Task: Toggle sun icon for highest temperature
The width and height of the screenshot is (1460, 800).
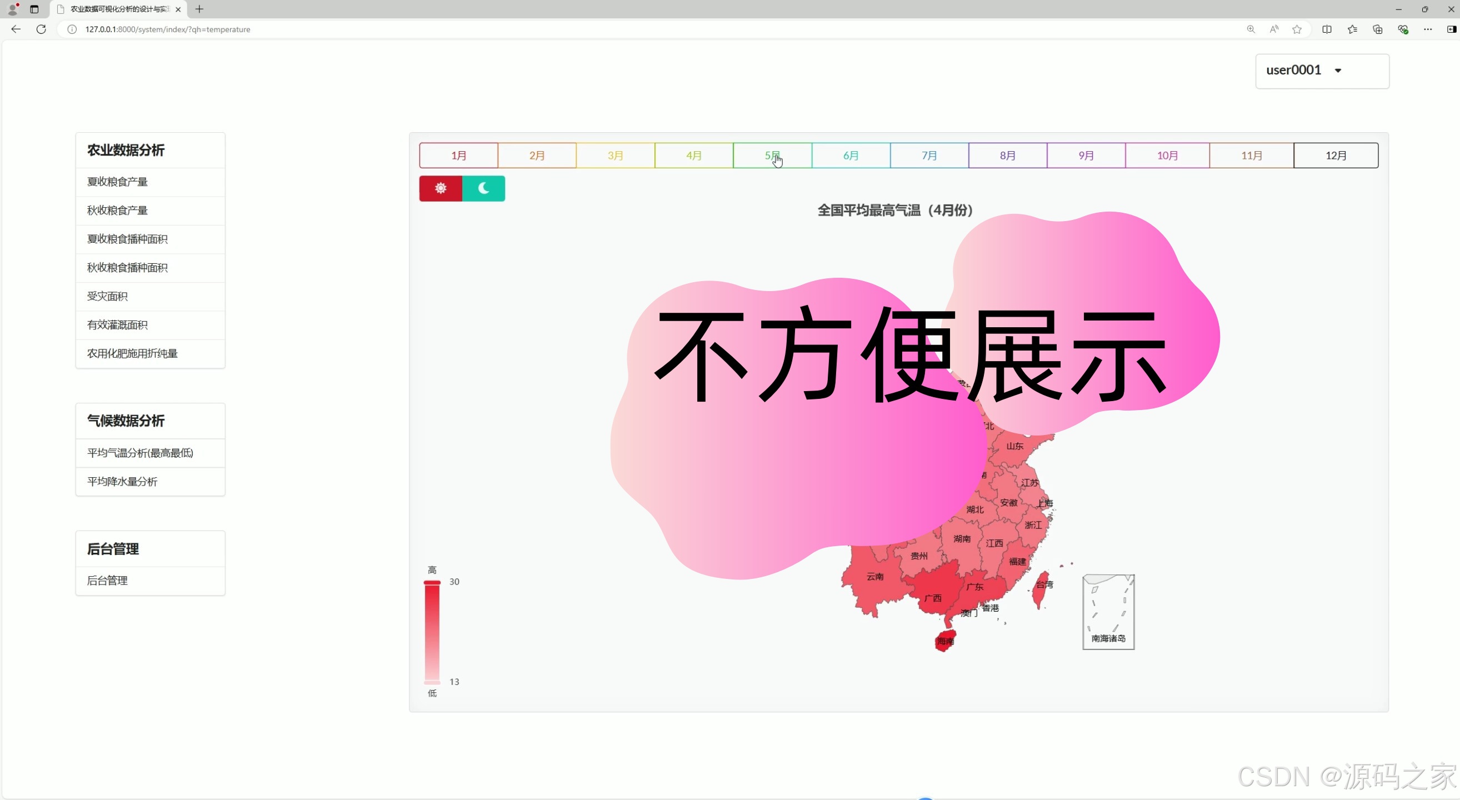Action: [x=441, y=188]
